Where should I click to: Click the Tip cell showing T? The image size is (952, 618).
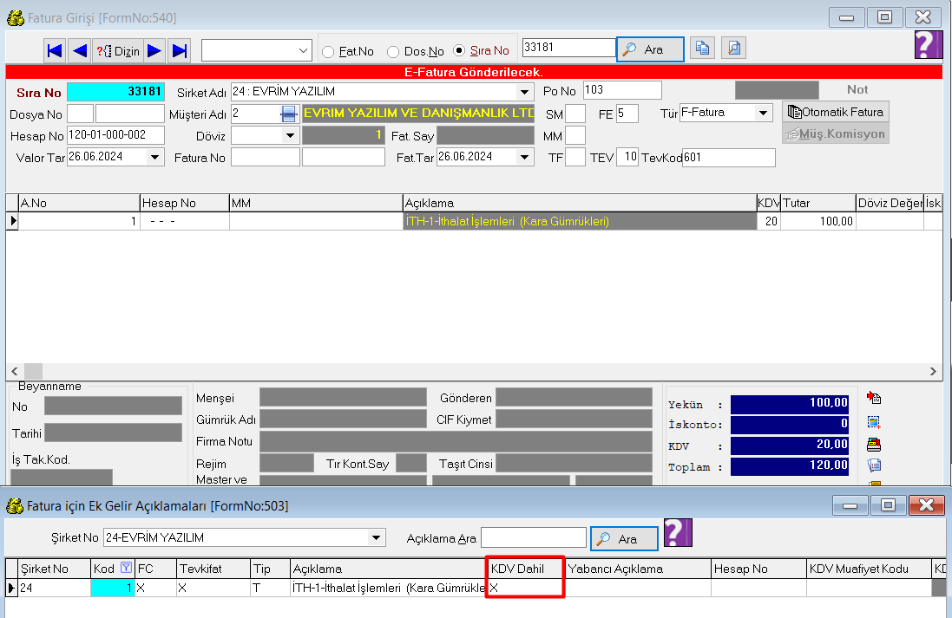point(270,588)
